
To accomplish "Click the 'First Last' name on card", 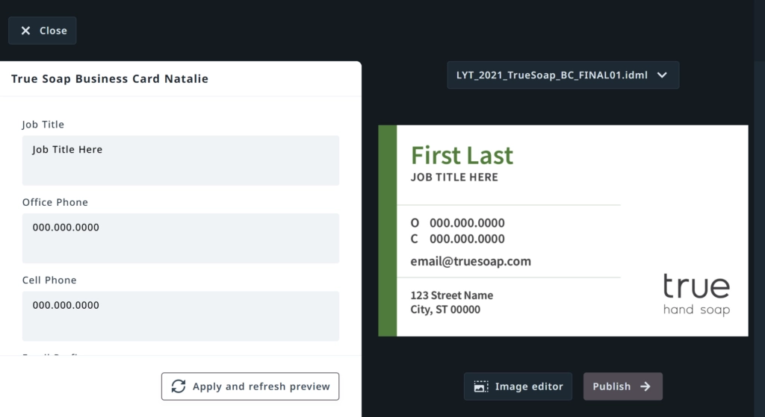I will pos(462,155).
